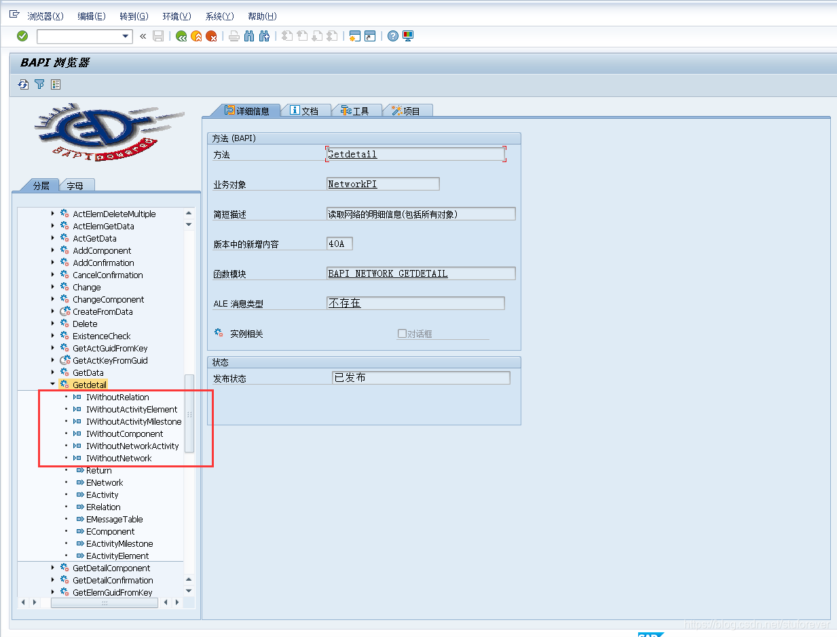Screen dimensions: 837x637
Task: Open the 系统(Y) menu
Action: pyautogui.click(x=219, y=16)
